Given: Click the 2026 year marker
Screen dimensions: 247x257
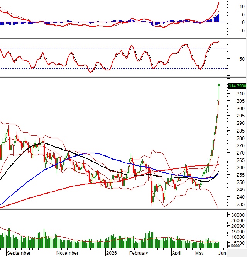Looking at the screenshot, I should coord(112,253).
